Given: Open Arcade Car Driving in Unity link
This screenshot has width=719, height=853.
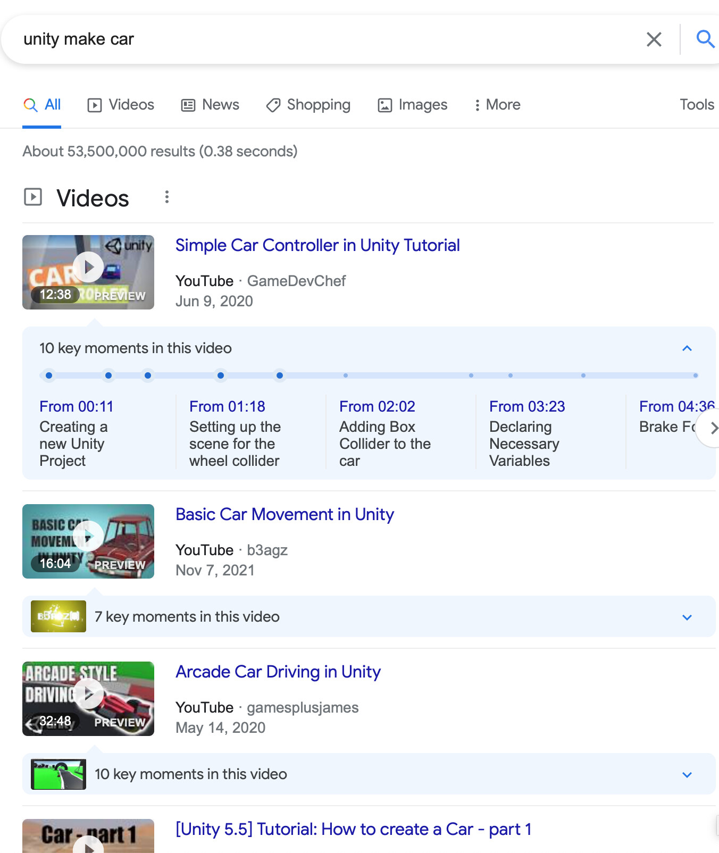Looking at the screenshot, I should point(278,672).
